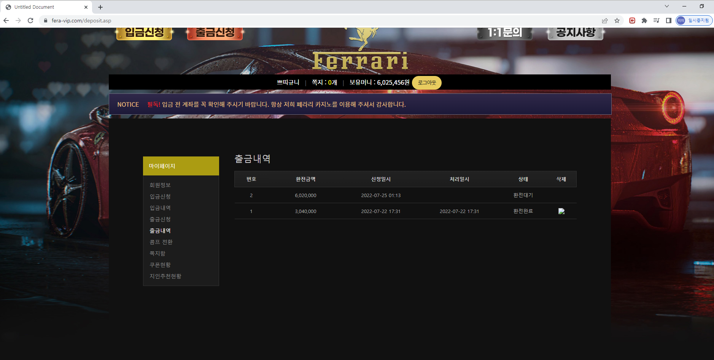Open the Chrome profile button
Viewport: 714px width, 360px height.
point(694,21)
